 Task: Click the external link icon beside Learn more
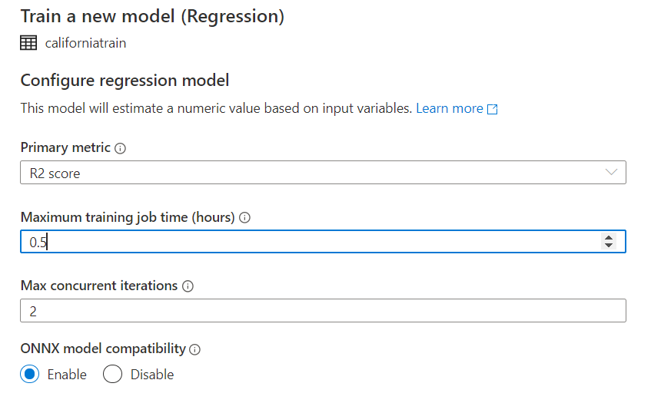pos(493,109)
